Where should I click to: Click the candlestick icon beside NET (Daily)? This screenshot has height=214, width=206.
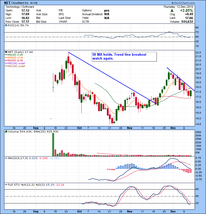click(x=6, y=52)
